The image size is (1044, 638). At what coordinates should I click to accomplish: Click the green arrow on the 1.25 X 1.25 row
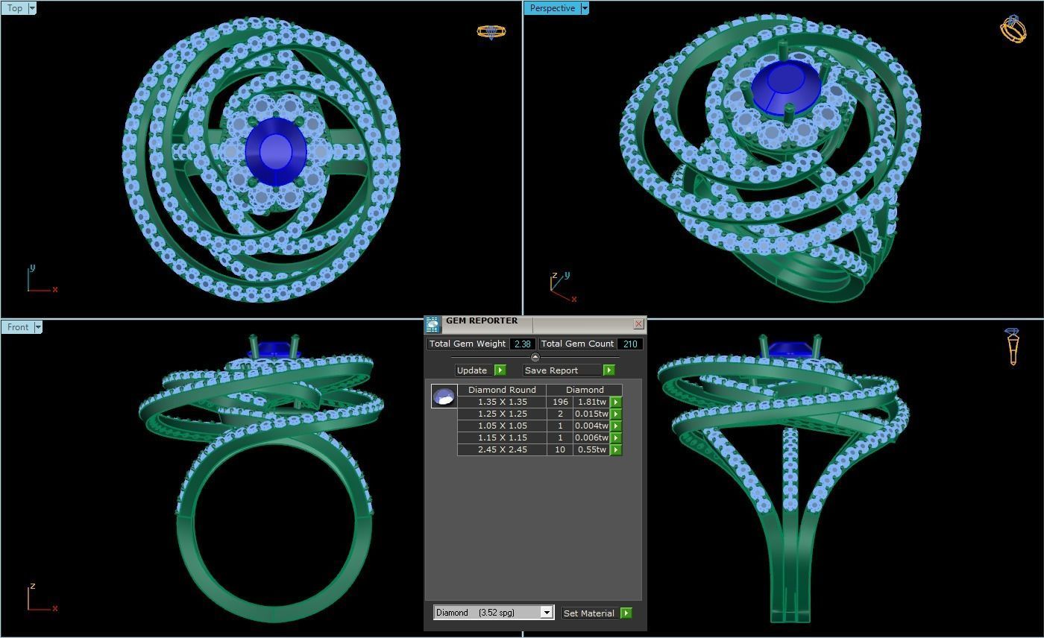tap(616, 414)
